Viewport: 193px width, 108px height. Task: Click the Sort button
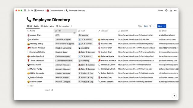(146, 26)
